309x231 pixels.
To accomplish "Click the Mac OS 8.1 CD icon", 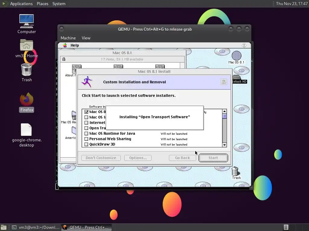I will [237, 56].
